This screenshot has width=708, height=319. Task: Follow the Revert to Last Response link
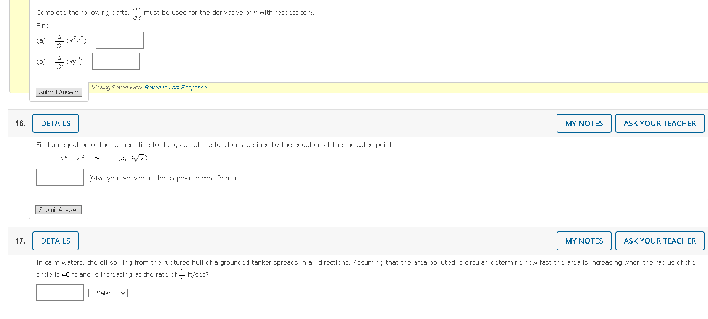[175, 87]
